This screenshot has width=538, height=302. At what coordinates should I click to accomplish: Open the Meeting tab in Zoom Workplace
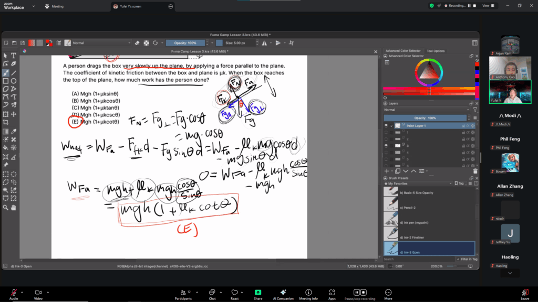54,6
